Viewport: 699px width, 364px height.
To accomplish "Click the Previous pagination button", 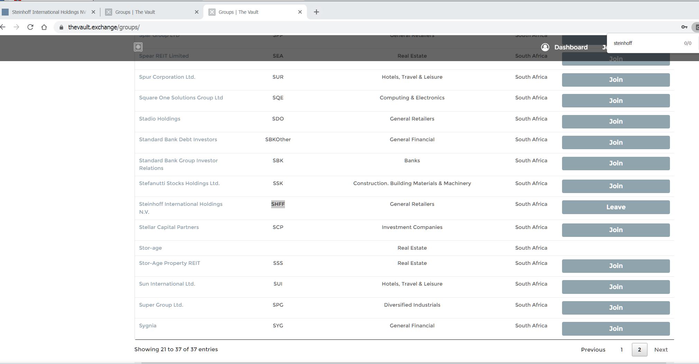I will point(593,350).
